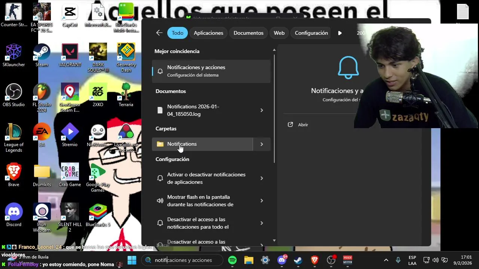The height and width of the screenshot is (269, 479).
Task: Expand the Notifications log document result chevron
Action: tap(262, 110)
